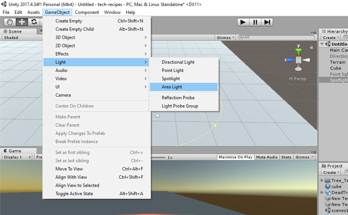The image size is (348, 215).
Task: Switch to the Scene tab
Action: [x=18, y=31]
